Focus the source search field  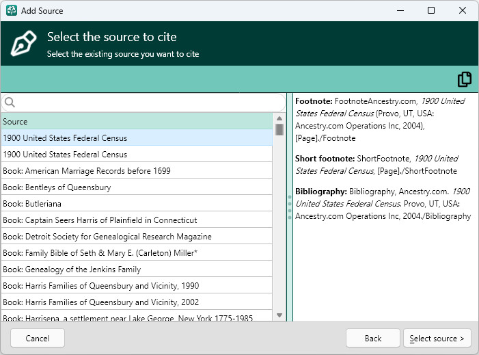tap(143, 103)
